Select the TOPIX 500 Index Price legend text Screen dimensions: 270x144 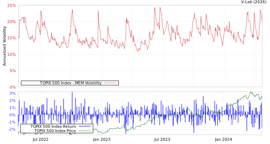(x=55, y=131)
